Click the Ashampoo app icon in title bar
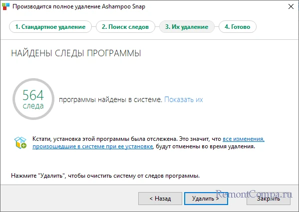This screenshot has width=299, height=212. (5, 6)
